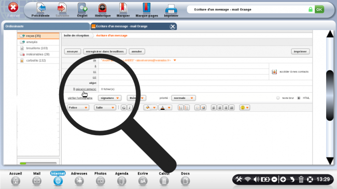Screen dimensions: 337x189
Task: Click the envoyer button
Action: (73, 52)
